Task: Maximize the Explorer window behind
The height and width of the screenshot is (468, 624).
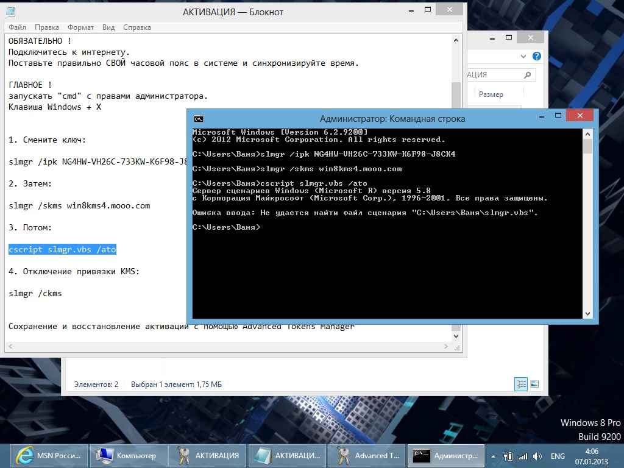Action: [x=509, y=37]
